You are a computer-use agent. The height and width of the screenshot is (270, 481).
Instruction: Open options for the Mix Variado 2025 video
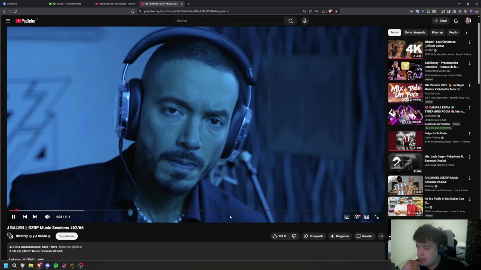469,85
